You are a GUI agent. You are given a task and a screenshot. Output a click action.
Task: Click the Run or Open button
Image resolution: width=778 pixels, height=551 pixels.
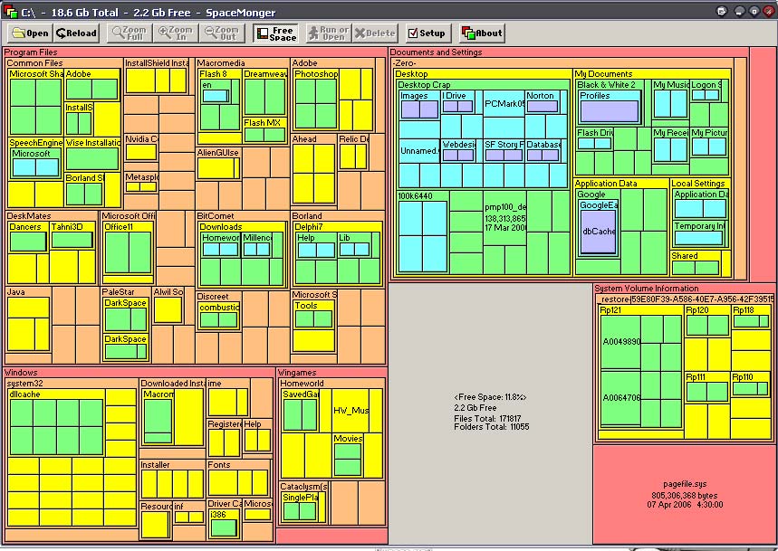tap(328, 33)
